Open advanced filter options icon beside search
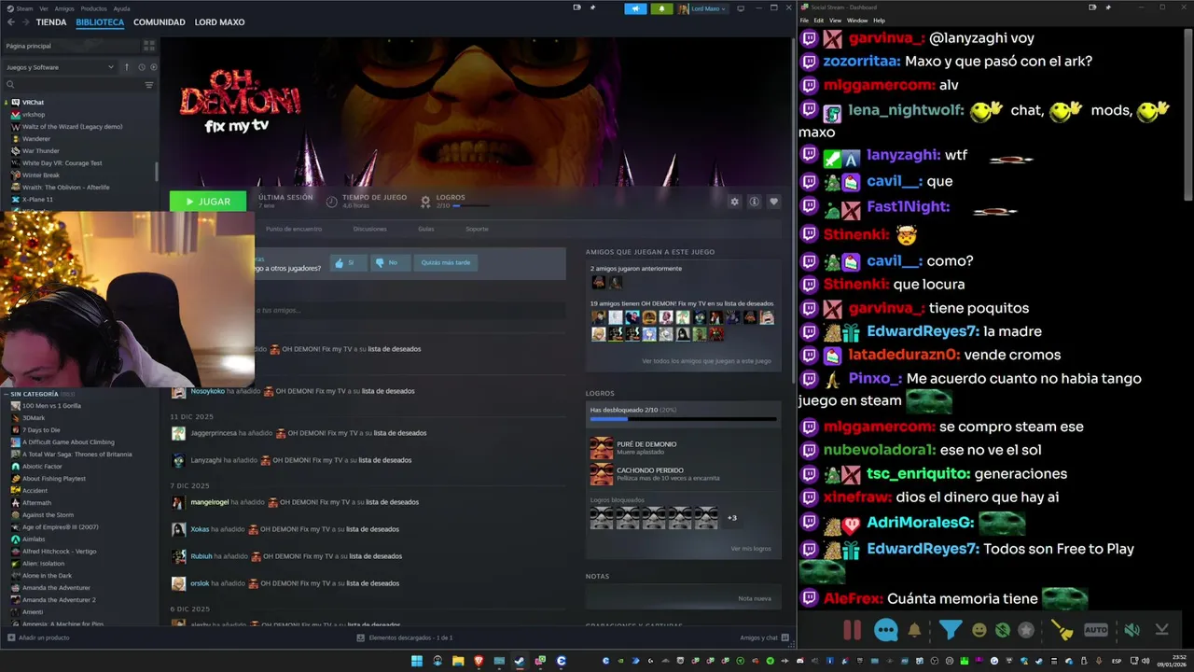Viewport: 1194px width, 672px height. (x=149, y=85)
